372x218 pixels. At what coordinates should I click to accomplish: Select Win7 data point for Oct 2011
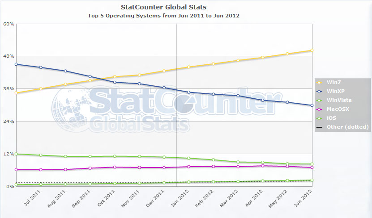[115, 77]
